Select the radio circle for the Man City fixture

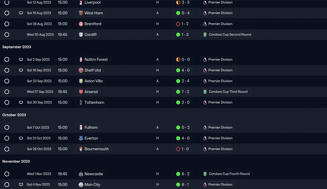click(x=7, y=184)
